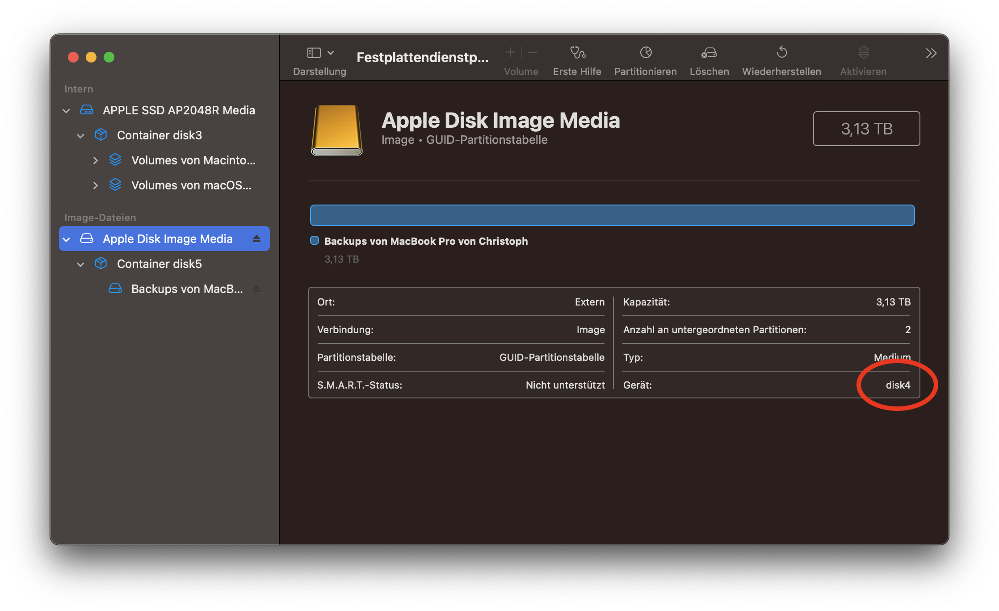The height and width of the screenshot is (611, 999).
Task: Expand Volumes von macOS... group
Action: pyautogui.click(x=95, y=185)
